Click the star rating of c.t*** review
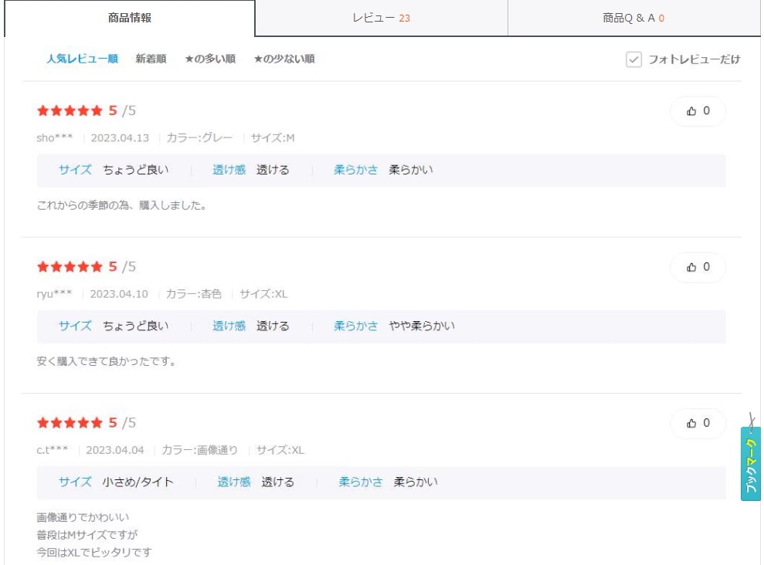Viewport: 764px width, 565px height. [70, 423]
